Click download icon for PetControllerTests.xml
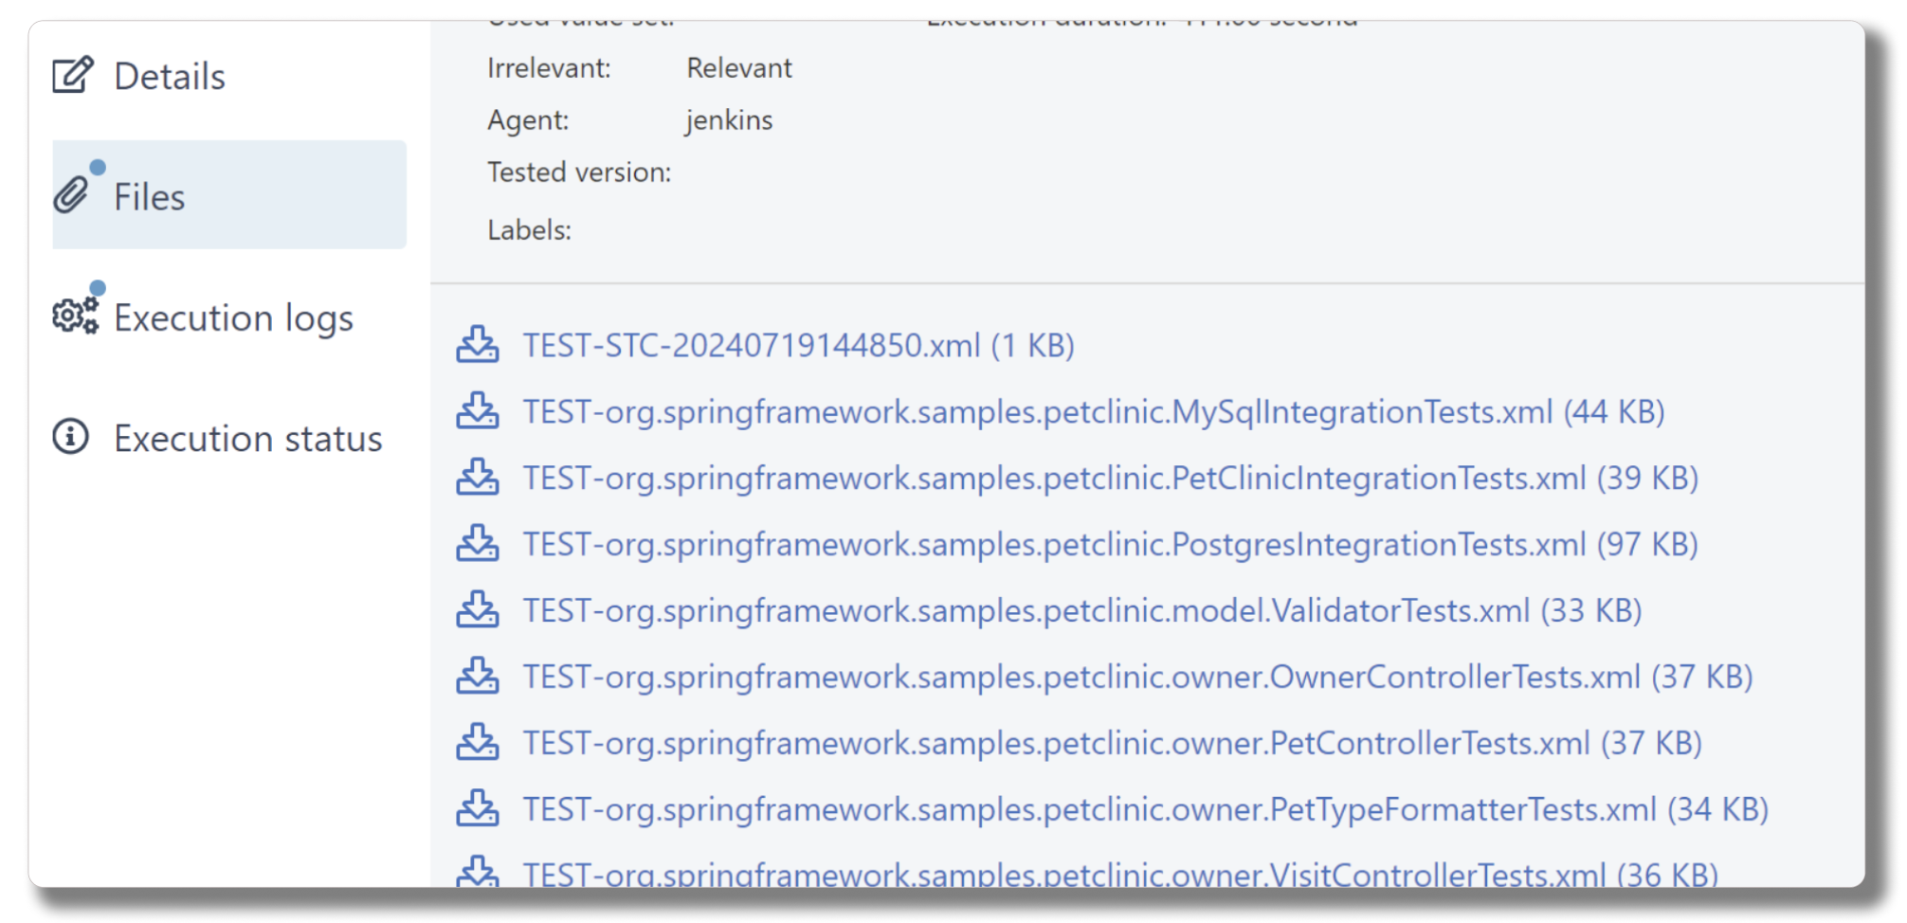Screen dimensions: 1907x923 click(x=477, y=743)
